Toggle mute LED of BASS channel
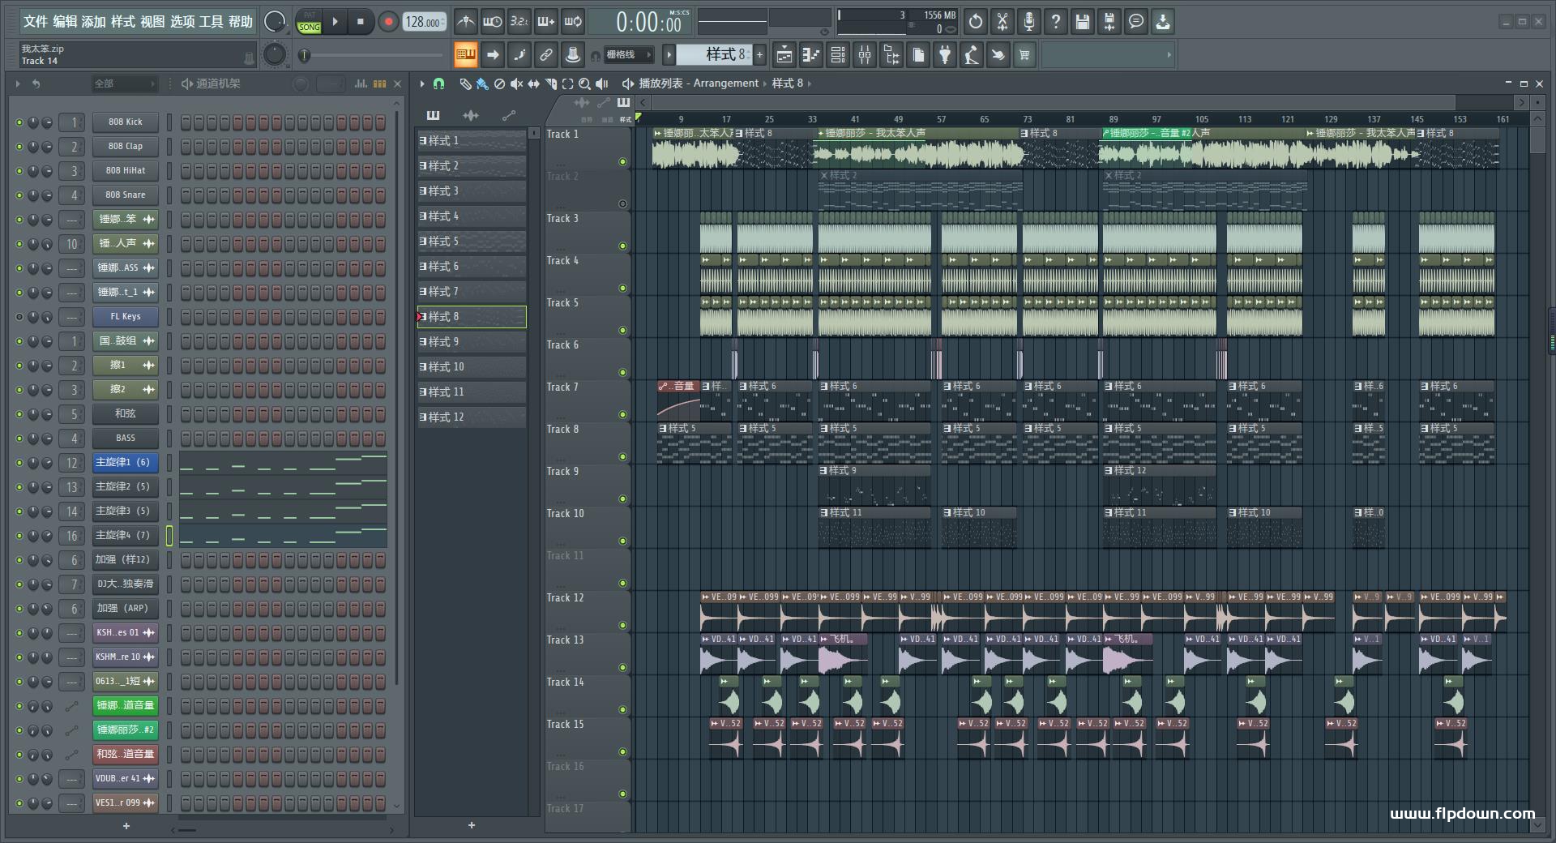The height and width of the screenshot is (843, 1556). [19, 439]
